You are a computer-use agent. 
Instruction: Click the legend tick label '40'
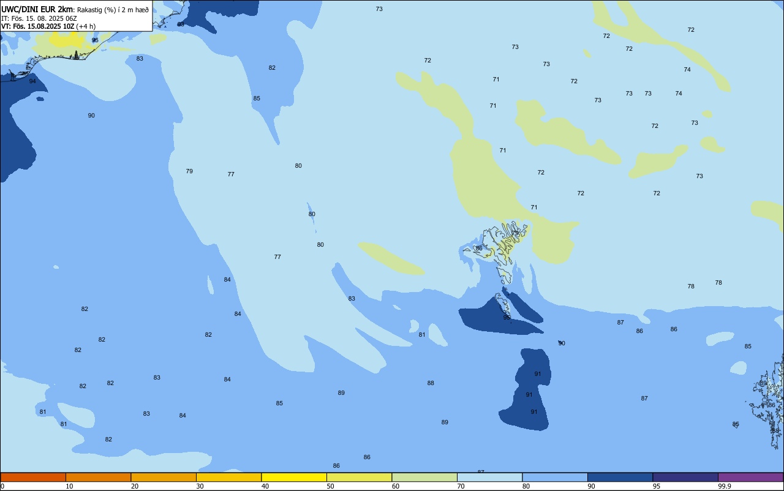pos(265,486)
